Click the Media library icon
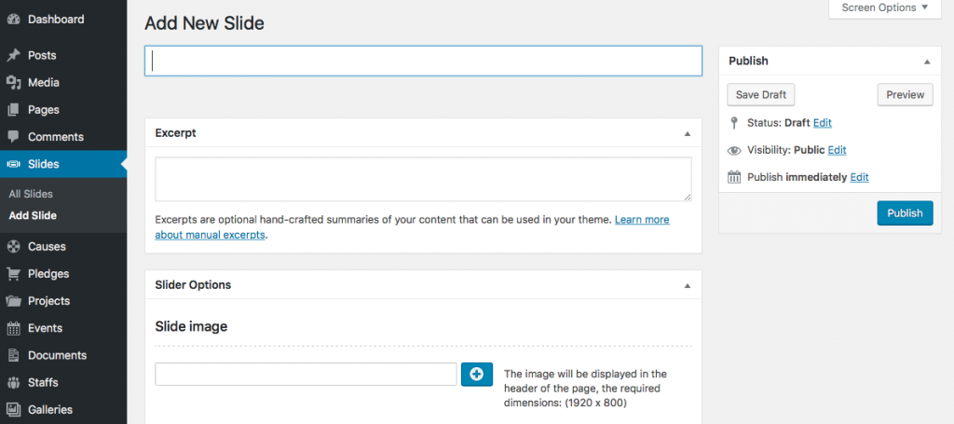This screenshot has height=424, width=954. pos(14,83)
